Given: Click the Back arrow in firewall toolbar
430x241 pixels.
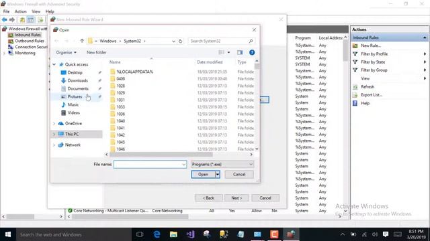Looking at the screenshot, I should tap(5, 19).
